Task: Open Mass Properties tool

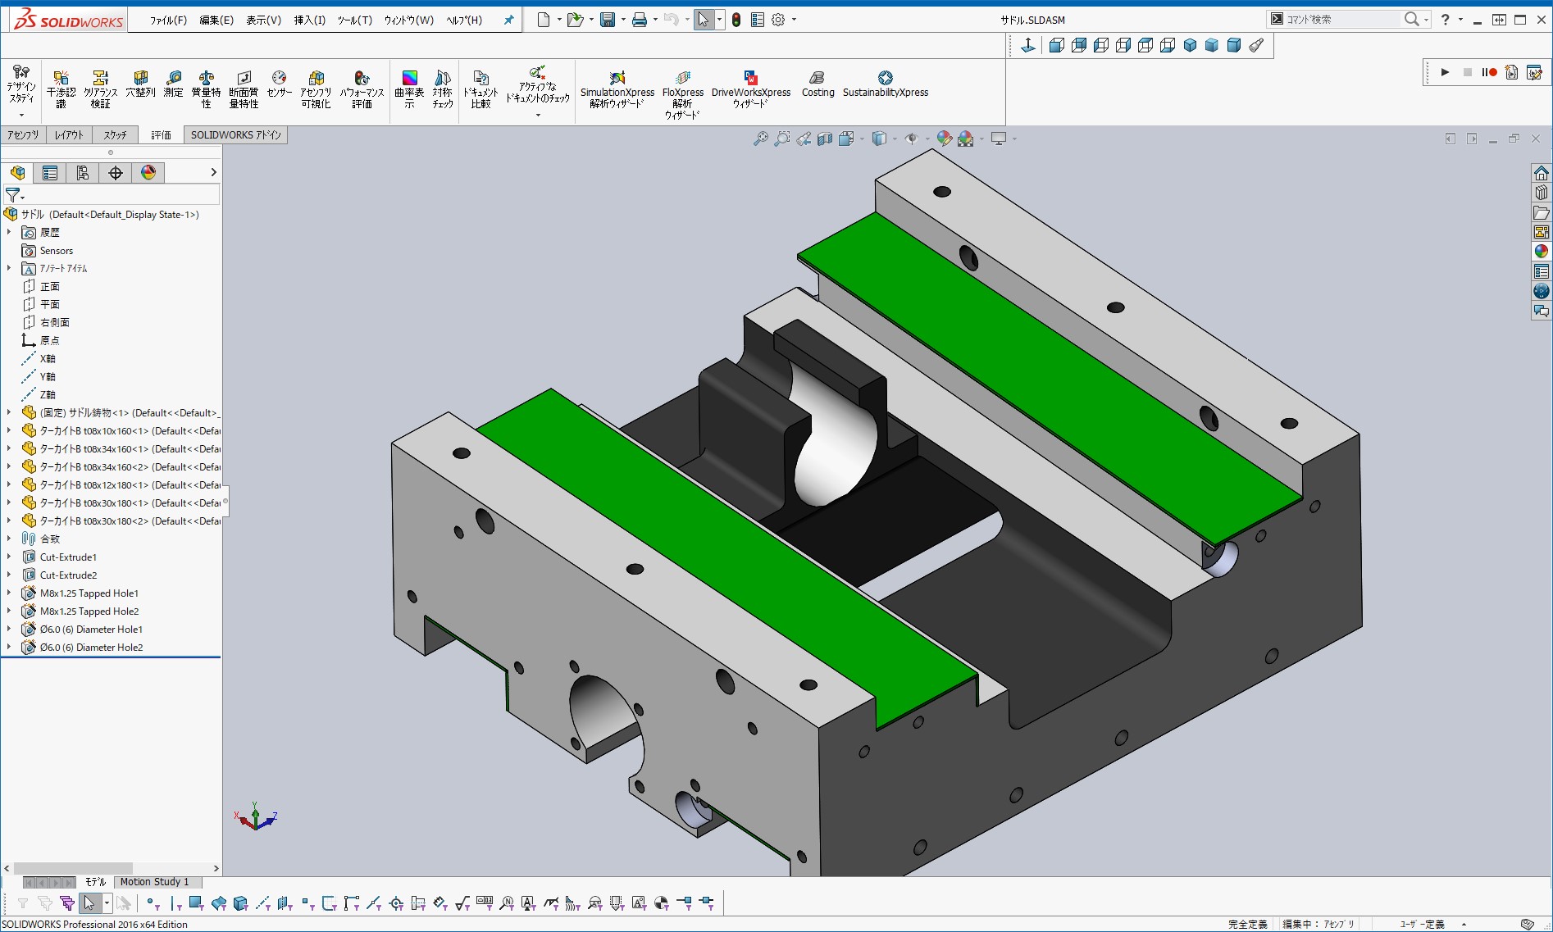Action: 206,89
